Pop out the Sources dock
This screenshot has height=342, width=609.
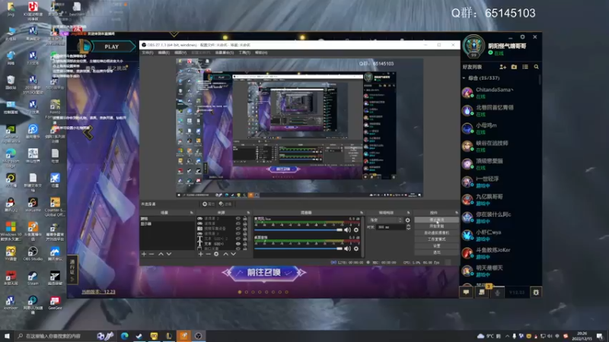coord(248,213)
